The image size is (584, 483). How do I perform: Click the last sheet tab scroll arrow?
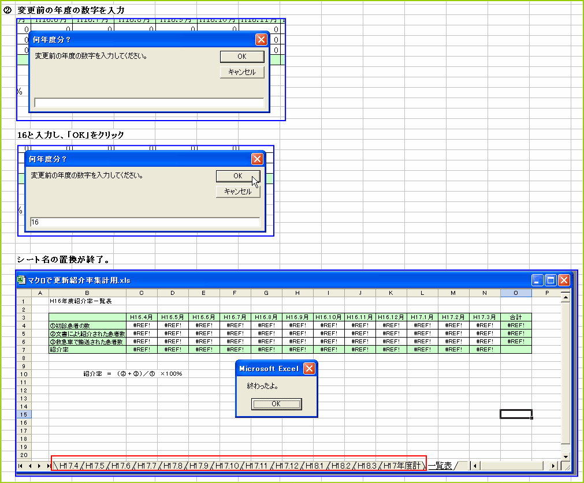tap(47, 466)
